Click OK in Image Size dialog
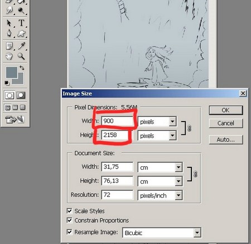 click(226, 110)
